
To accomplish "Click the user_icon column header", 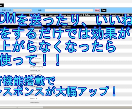I will point(66,15).
